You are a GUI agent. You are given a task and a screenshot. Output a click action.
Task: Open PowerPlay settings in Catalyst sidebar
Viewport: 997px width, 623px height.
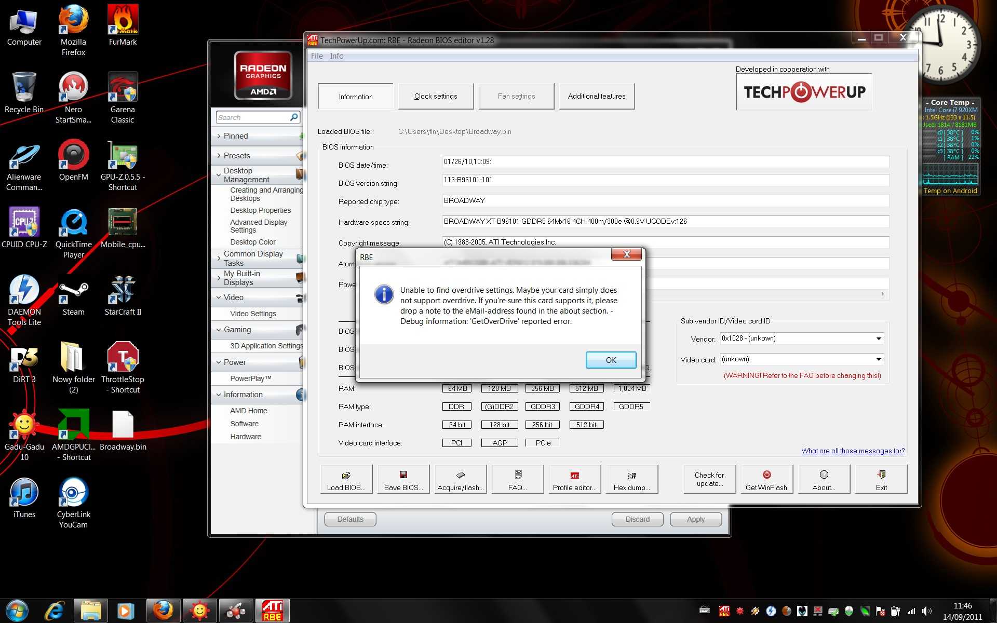251,378
